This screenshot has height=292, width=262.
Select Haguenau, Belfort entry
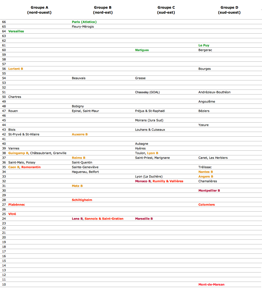pos(85,172)
